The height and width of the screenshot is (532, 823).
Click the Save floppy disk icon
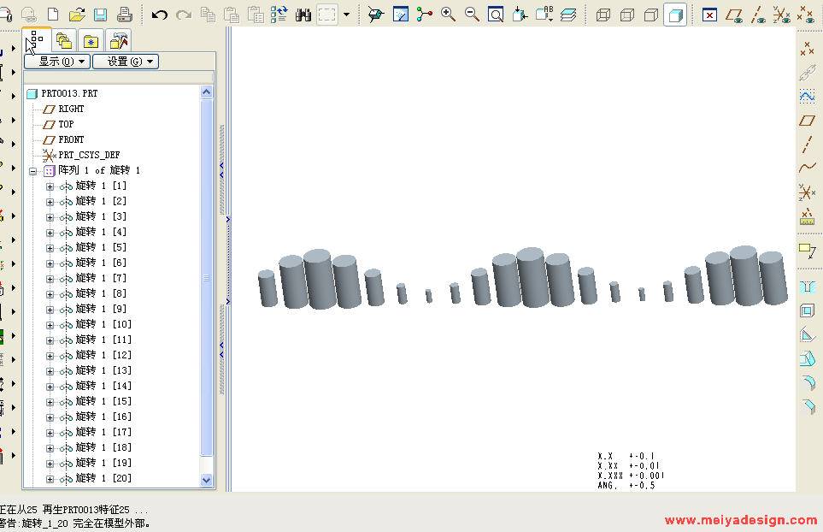click(x=100, y=15)
